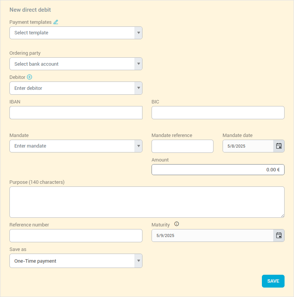The image size is (294, 297).
Task: Click the Reference number input field
Action: pos(76,235)
